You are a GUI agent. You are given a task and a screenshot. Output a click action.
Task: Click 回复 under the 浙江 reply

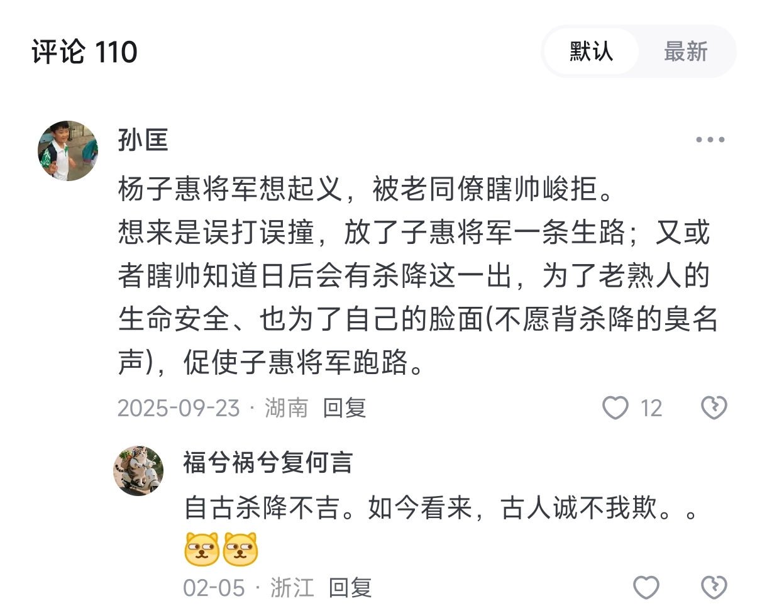350,588
